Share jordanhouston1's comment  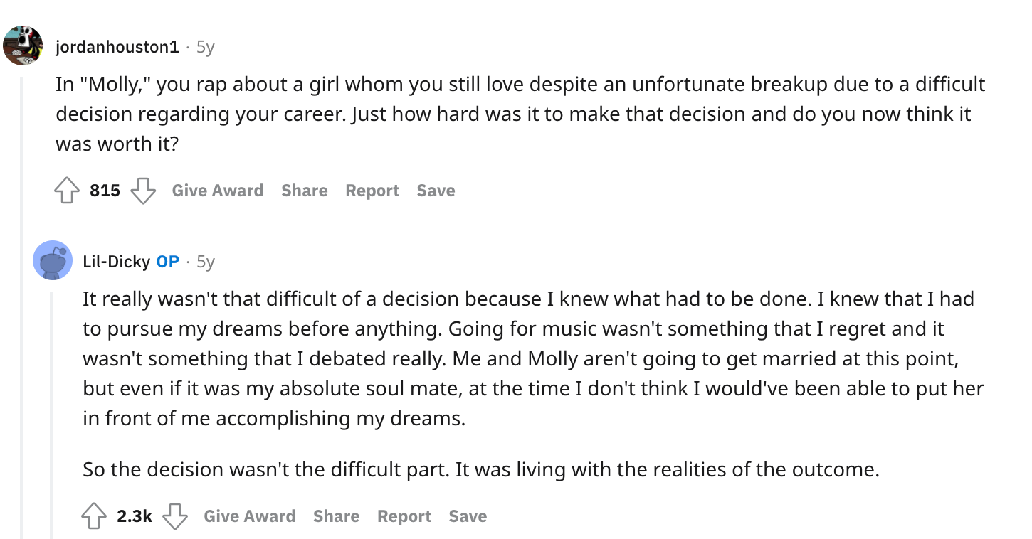(304, 191)
